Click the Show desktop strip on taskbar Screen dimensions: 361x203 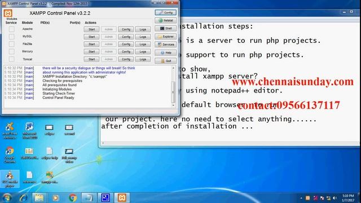click(359, 198)
